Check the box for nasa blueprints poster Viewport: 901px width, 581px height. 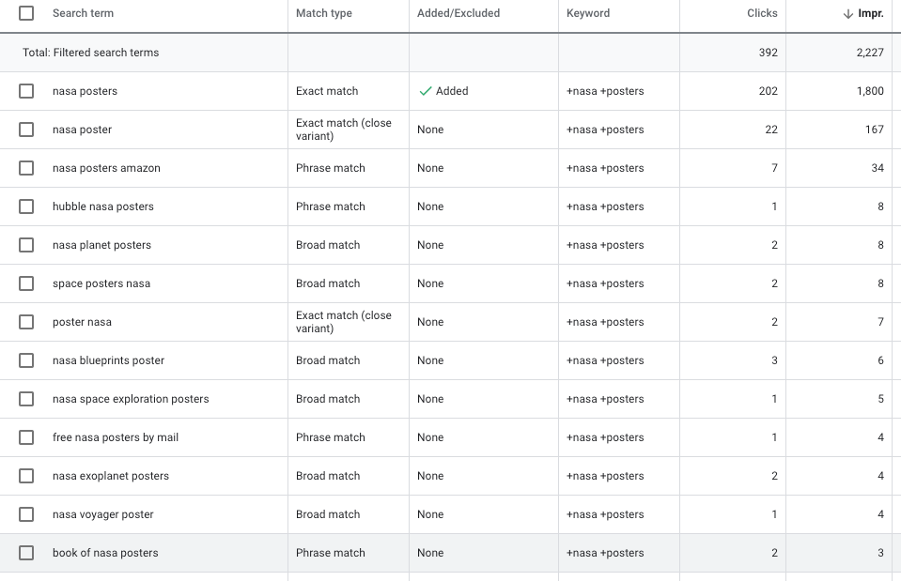click(26, 360)
